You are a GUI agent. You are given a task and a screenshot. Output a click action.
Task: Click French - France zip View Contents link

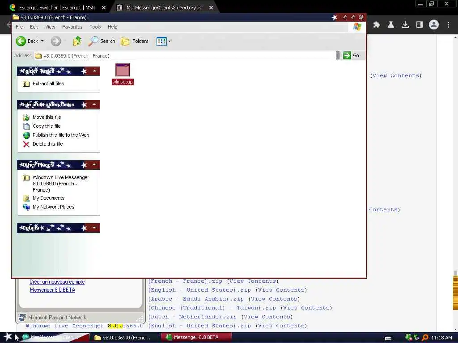pyautogui.click(x=253, y=281)
